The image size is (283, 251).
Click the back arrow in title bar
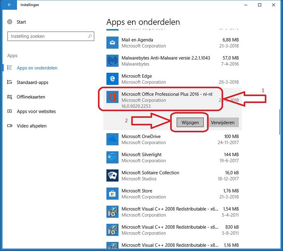click(9, 5)
